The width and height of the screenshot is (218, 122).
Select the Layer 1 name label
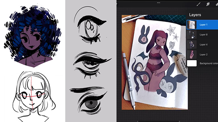click(203, 25)
